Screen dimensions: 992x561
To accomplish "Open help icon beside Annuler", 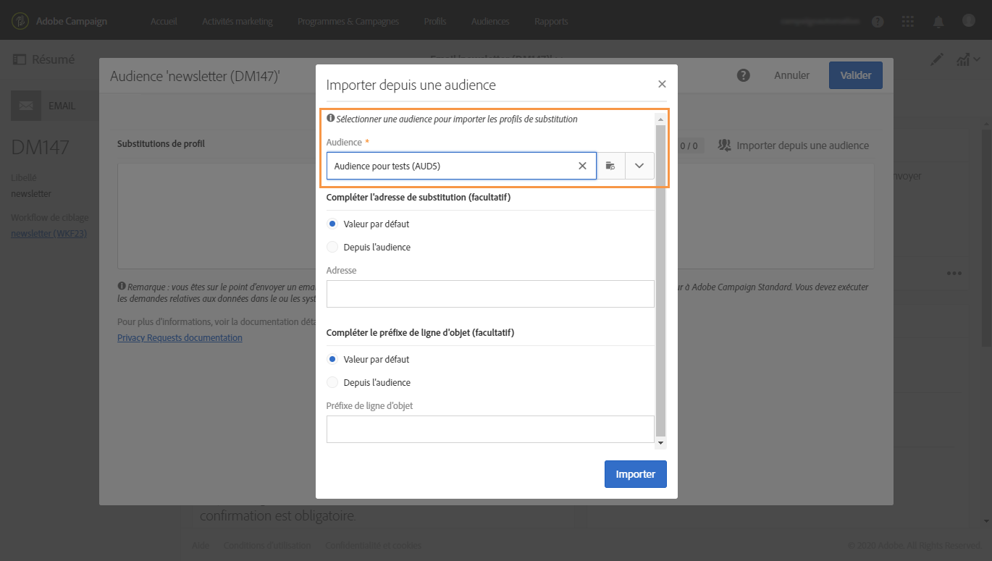I will click(743, 75).
